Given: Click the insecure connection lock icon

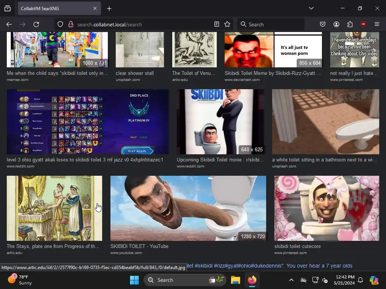Looking at the screenshot, I should click(x=71, y=24).
